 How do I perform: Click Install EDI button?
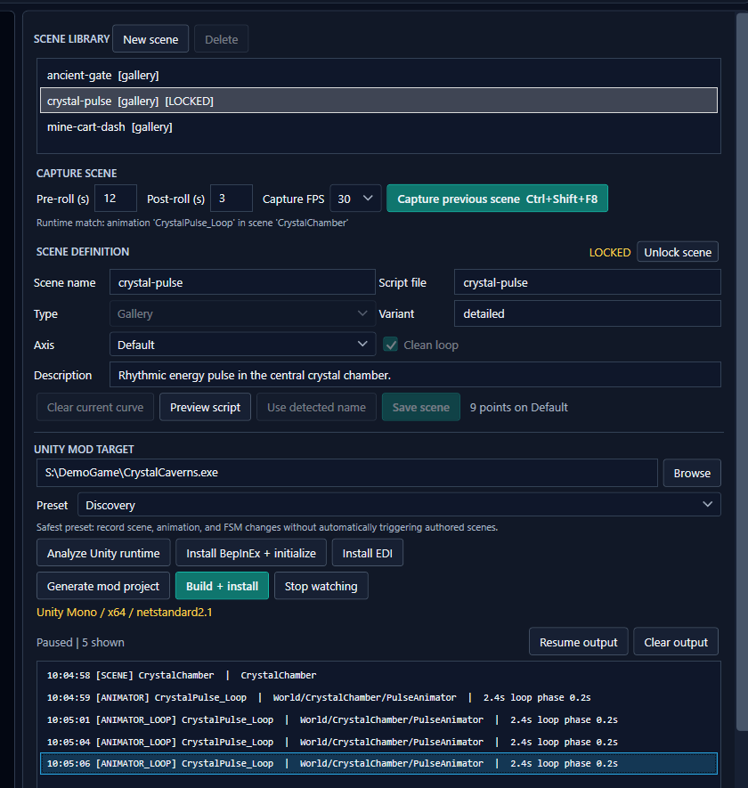click(x=367, y=553)
